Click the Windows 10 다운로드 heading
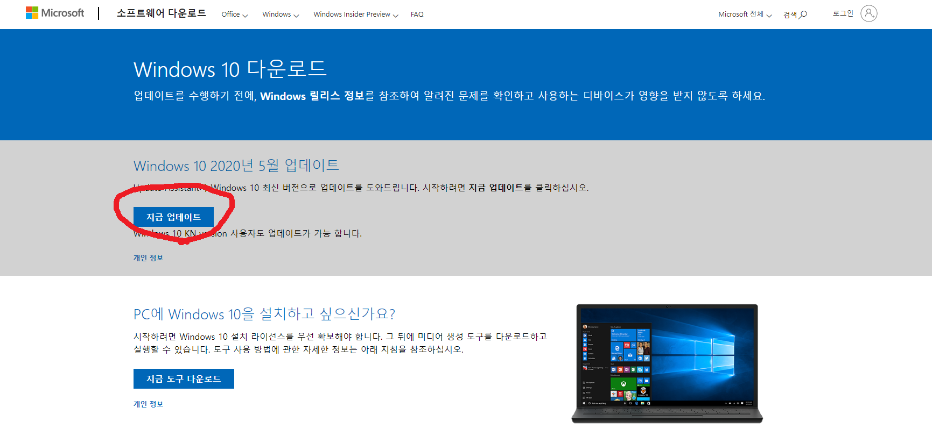932x429 pixels. pos(230,69)
